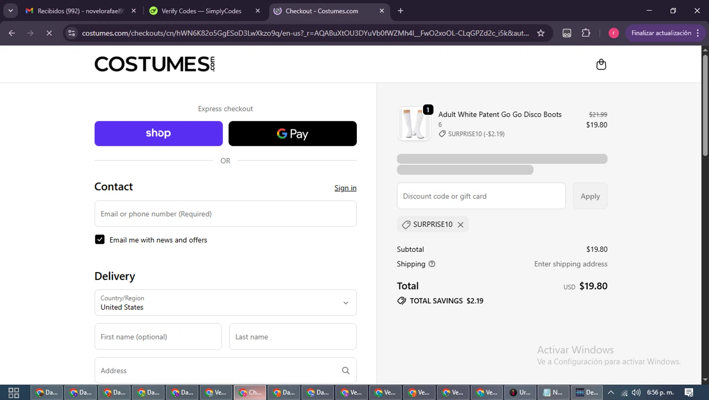Viewport: 709px width, 400px height.
Task: Open the taskbar Ur... application
Action: click(520, 392)
